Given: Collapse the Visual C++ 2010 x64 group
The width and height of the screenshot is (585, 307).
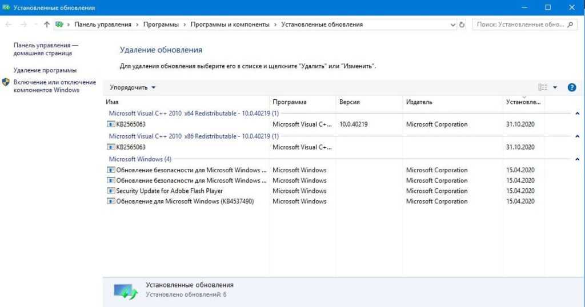Looking at the screenshot, I should [577, 114].
